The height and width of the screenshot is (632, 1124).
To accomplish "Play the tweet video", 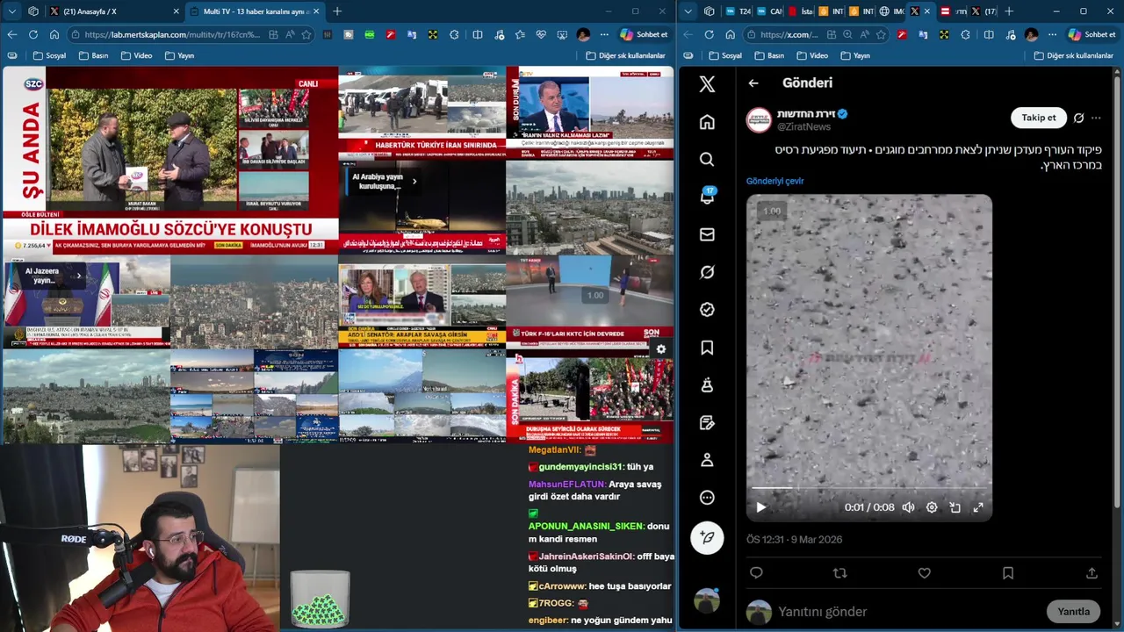I will [x=761, y=507].
